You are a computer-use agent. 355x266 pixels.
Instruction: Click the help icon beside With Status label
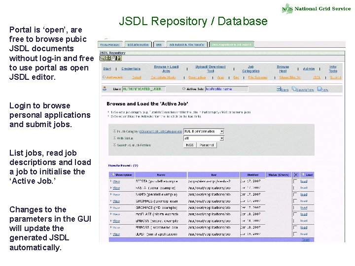click(114, 138)
